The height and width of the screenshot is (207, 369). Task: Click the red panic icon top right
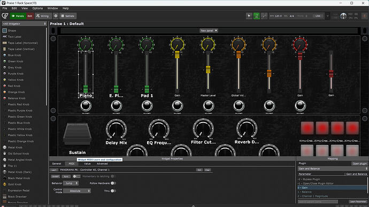coord(365,16)
